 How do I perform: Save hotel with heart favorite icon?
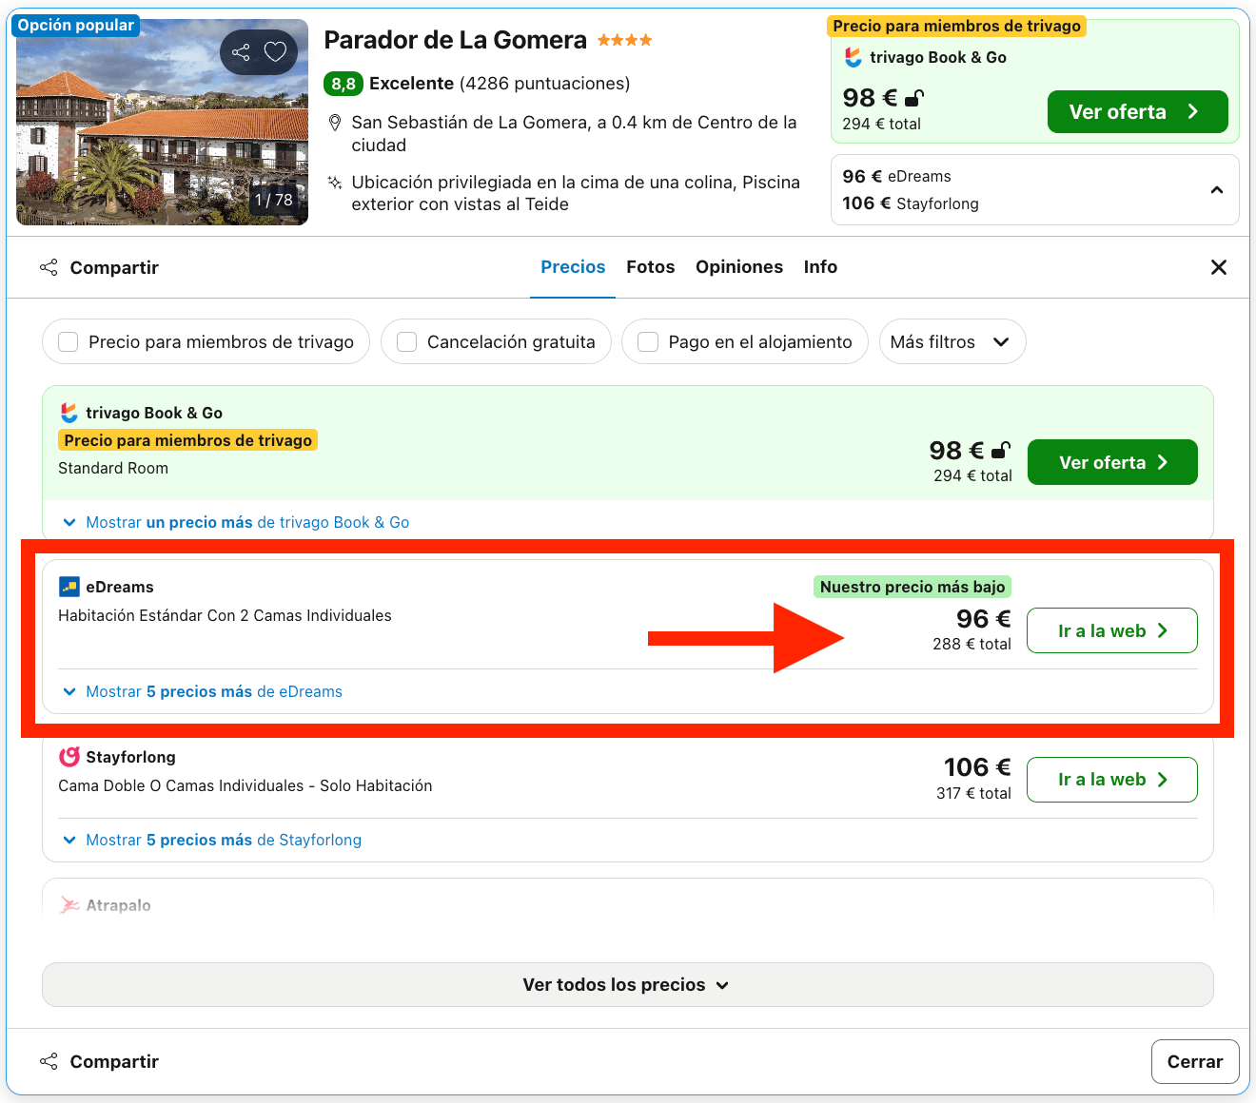275,52
